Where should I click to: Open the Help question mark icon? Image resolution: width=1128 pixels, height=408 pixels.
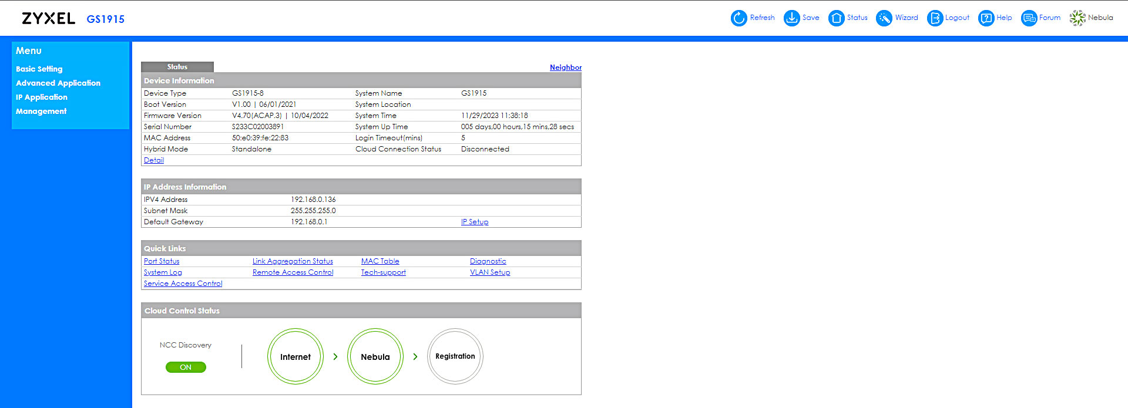pyautogui.click(x=986, y=18)
